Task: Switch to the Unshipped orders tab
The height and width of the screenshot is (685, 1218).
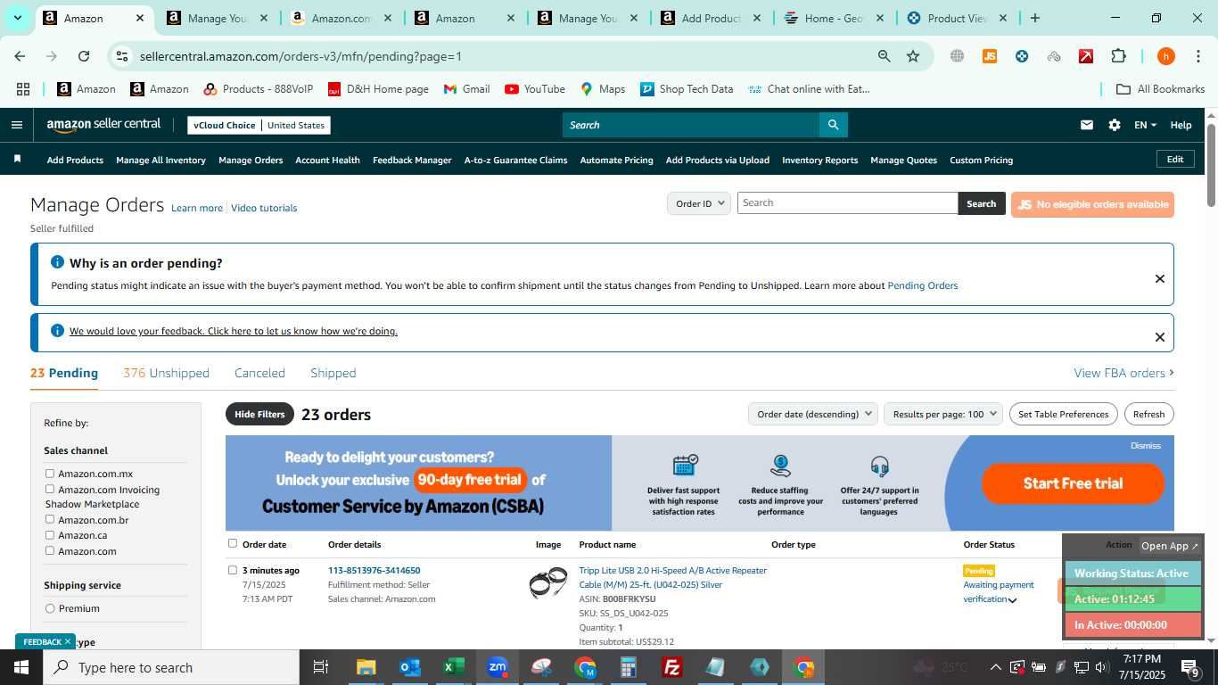Action: [167, 373]
